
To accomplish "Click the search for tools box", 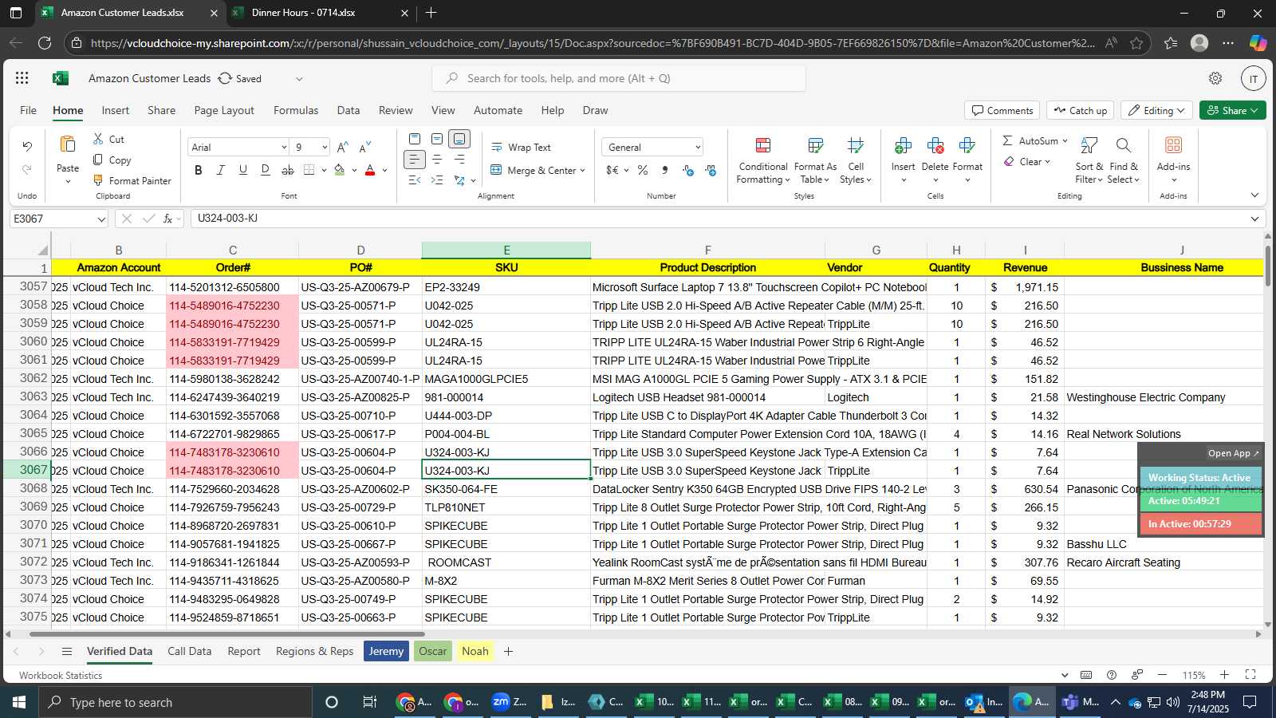I will pos(619,78).
